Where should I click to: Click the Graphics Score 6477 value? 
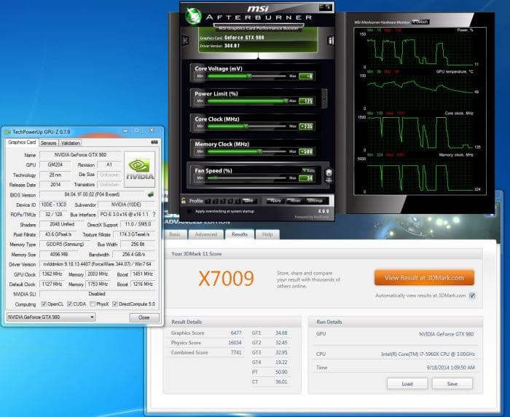[236, 333]
